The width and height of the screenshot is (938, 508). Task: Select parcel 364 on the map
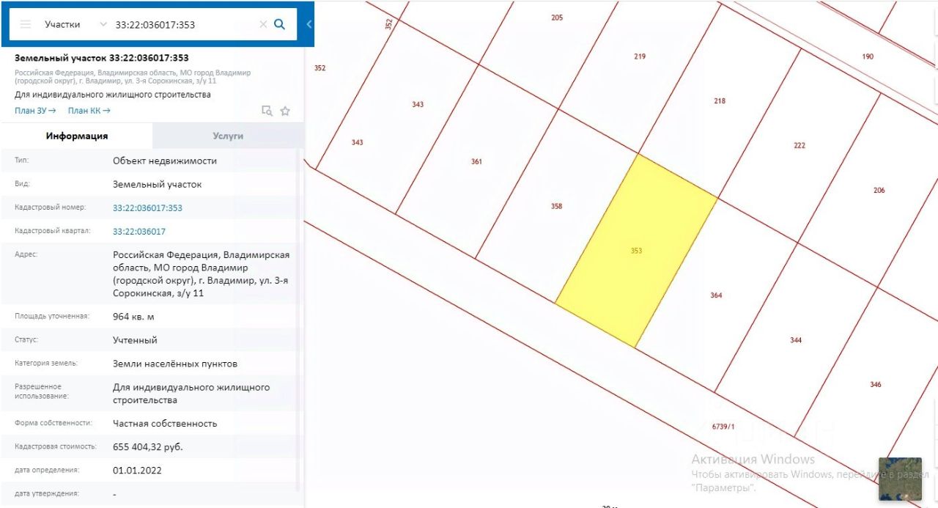coord(716,295)
